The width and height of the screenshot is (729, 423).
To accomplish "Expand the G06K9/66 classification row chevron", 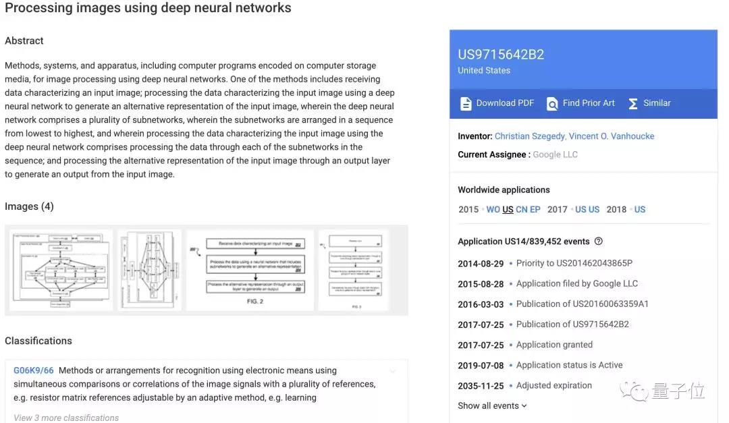I will (x=393, y=371).
